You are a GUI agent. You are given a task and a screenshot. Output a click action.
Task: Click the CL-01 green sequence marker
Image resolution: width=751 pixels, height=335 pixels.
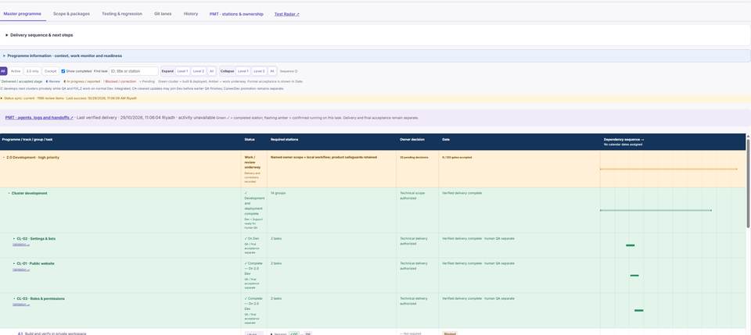(x=634, y=276)
